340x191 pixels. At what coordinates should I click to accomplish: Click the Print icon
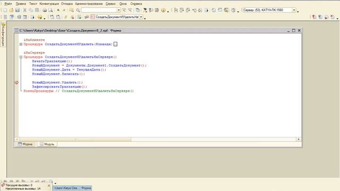(x=45, y=10)
